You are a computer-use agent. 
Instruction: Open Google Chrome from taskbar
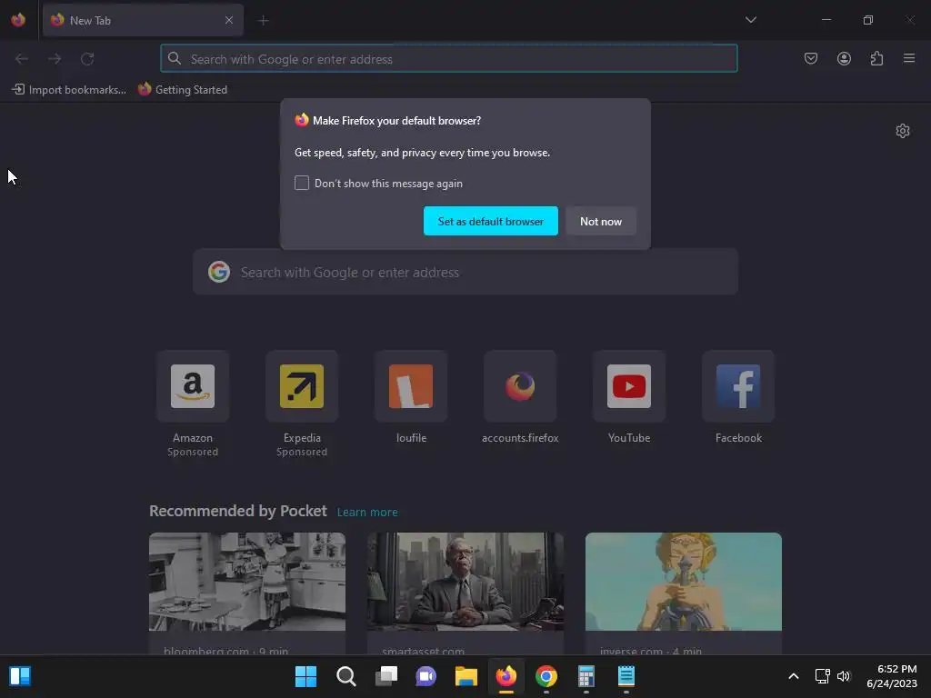(x=546, y=676)
